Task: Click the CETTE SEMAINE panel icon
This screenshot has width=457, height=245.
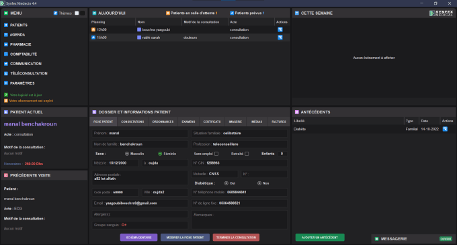Action: click(296, 13)
